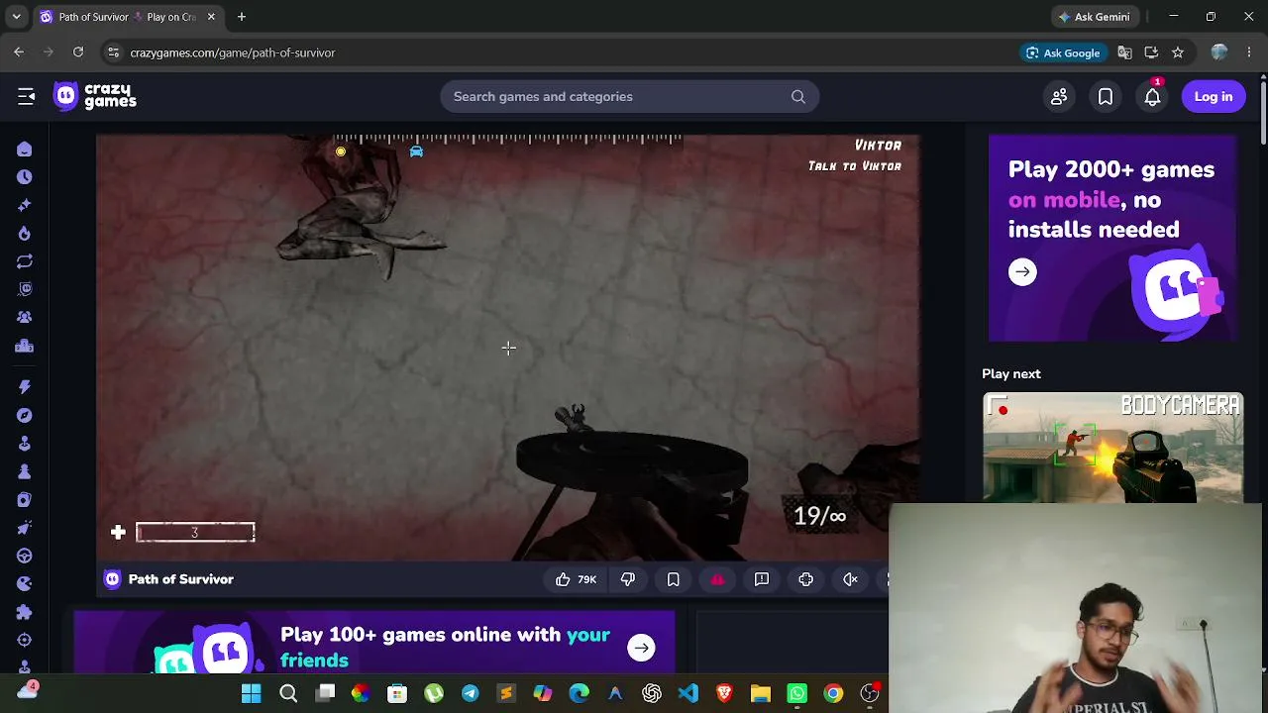The image size is (1268, 713).
Task: Click the red cloud icon below game
Action: (718, 579)
